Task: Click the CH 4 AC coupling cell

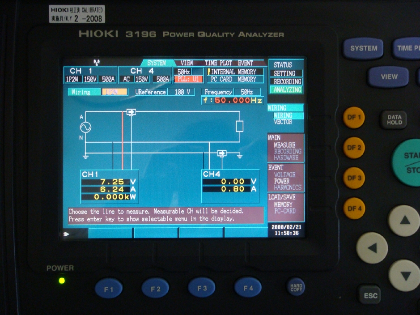Action: click(x=127, y=79)
